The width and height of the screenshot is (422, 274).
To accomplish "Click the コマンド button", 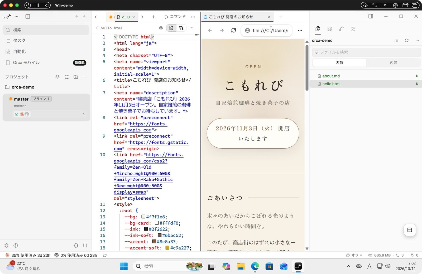I will point(175,17).
